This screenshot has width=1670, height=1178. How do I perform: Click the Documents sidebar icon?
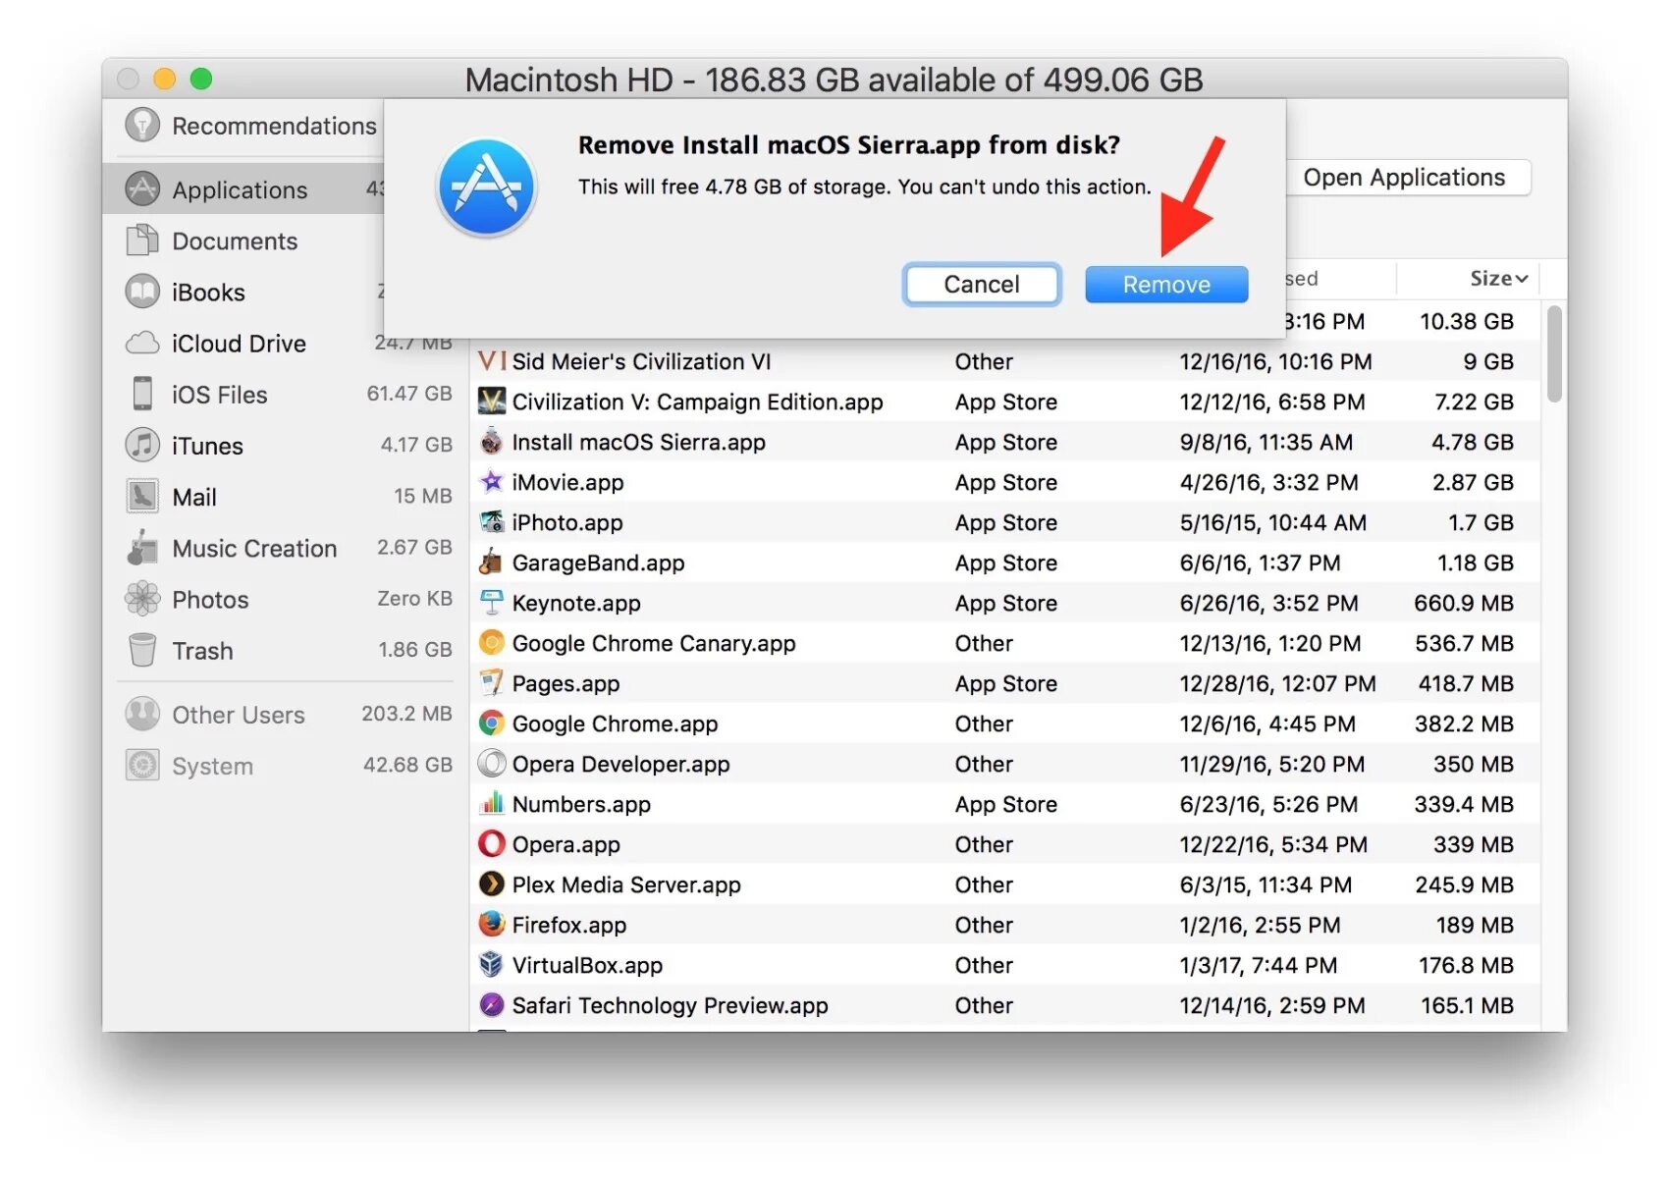point(142,241)
